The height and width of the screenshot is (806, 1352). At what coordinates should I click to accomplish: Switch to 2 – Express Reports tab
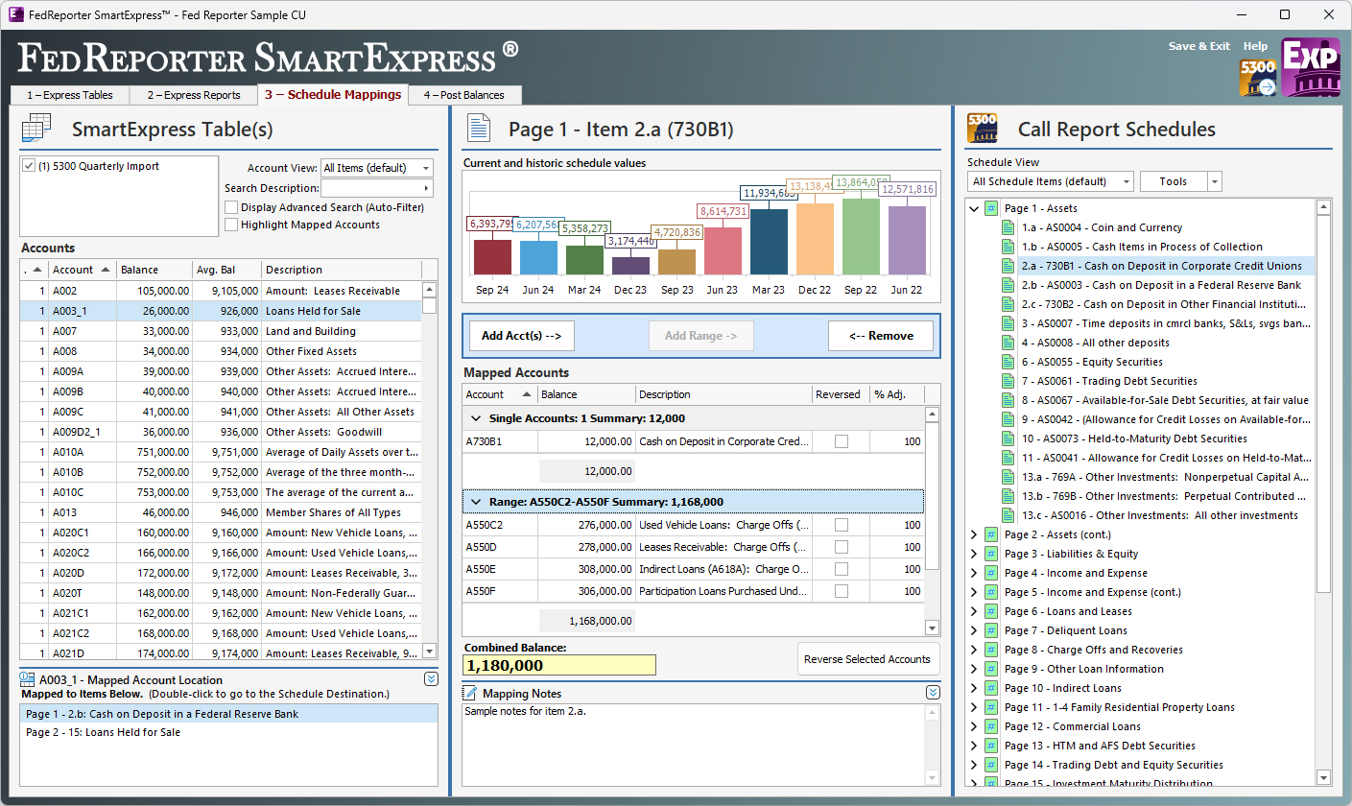click(x=194, y=95)
